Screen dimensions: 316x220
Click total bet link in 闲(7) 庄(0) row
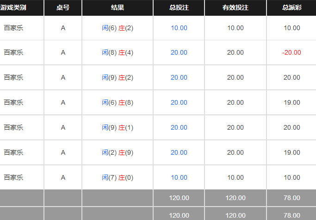tap(179, 177)
